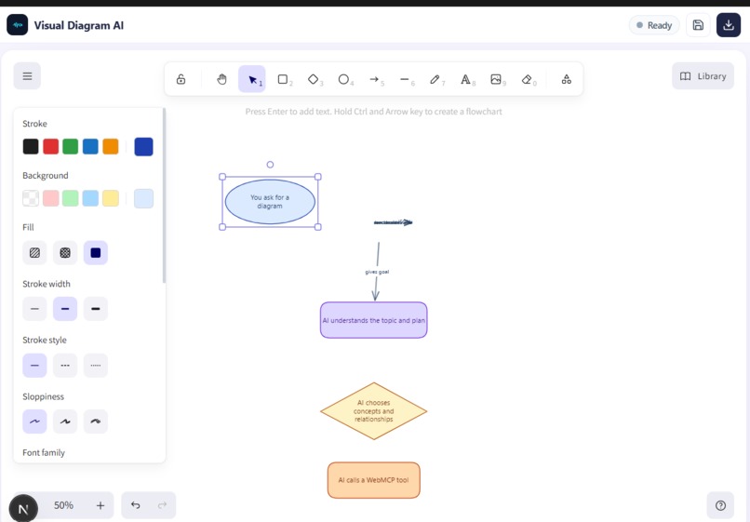
Task: Select the 'AI calls a WebMCP tool' box
Action: (x=373, y=480)
